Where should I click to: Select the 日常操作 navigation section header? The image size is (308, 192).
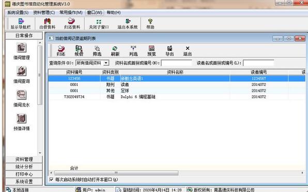pyautogui.click(x=24, y=36)
